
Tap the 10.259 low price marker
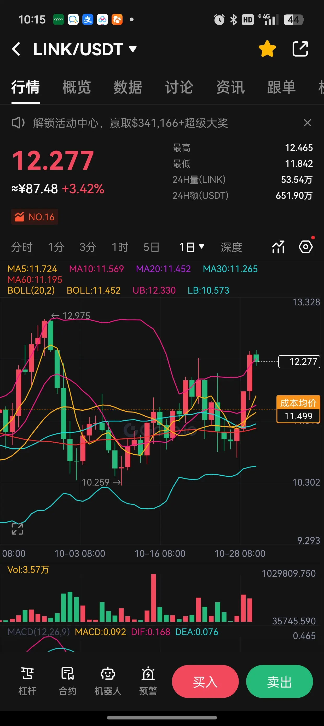click(102, 482)
